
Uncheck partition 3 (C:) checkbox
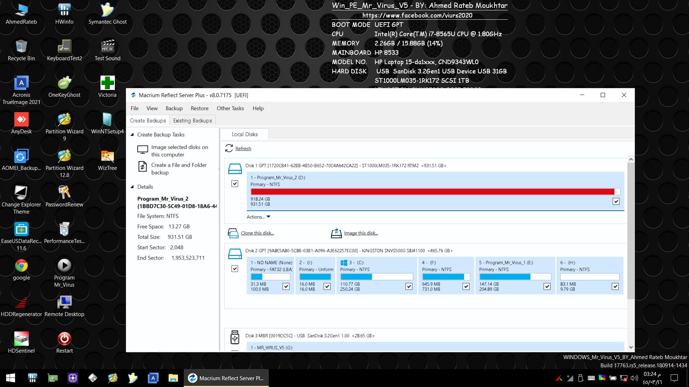(x=409, y=286)
